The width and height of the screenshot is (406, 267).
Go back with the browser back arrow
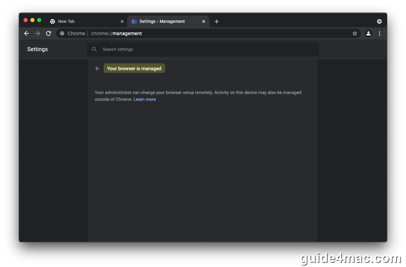pos(26,33)
